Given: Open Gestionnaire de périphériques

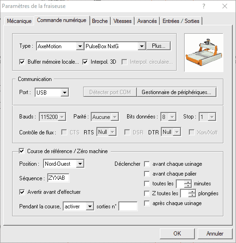Looking at the screenshot, I should click(x=177, y=92).
